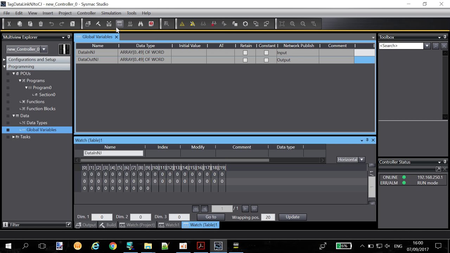This screenshot has height=253, width=450.
Task: Go to the last watch table page
Action: point(254,209)
